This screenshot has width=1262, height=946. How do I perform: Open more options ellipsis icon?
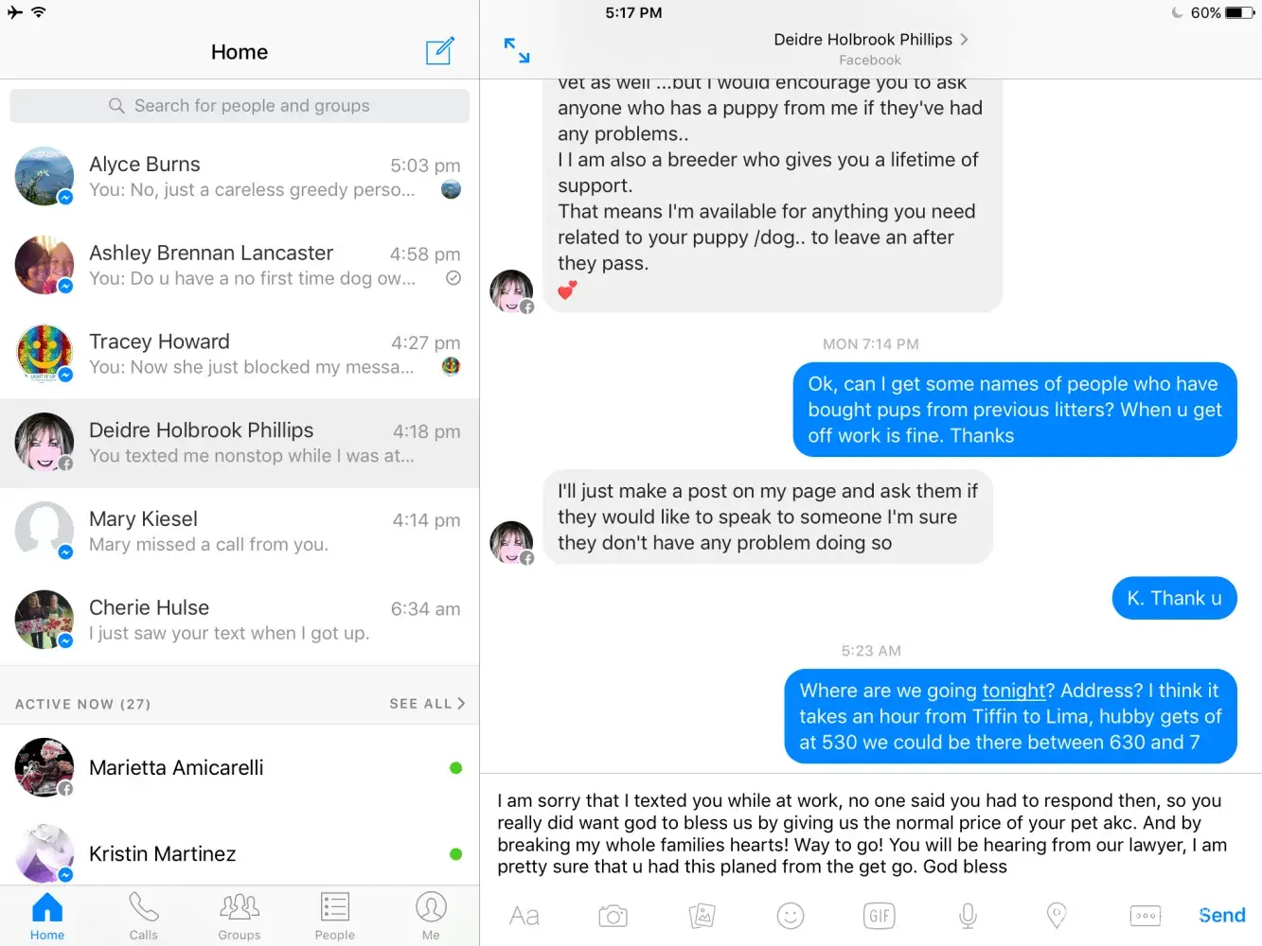click(x=1146, y=916)
